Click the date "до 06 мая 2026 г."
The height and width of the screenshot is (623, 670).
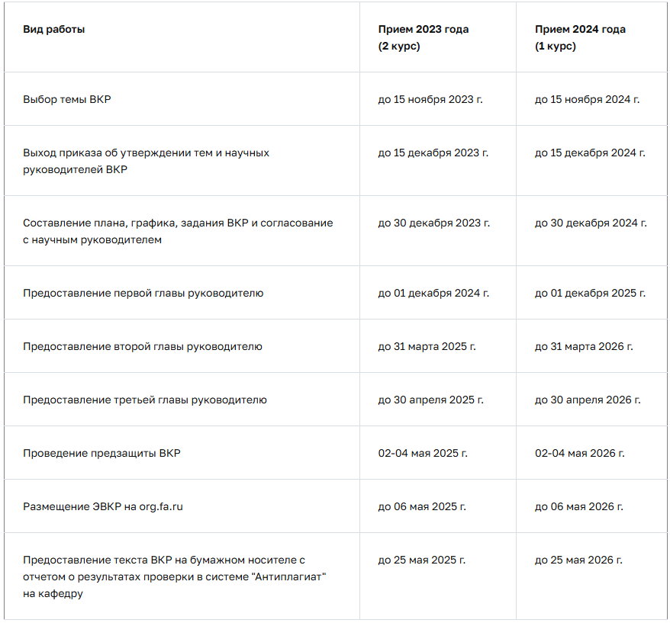coord(579,506)
